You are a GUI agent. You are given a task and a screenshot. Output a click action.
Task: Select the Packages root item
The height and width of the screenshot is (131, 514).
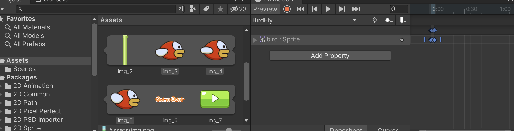[21, 77]
